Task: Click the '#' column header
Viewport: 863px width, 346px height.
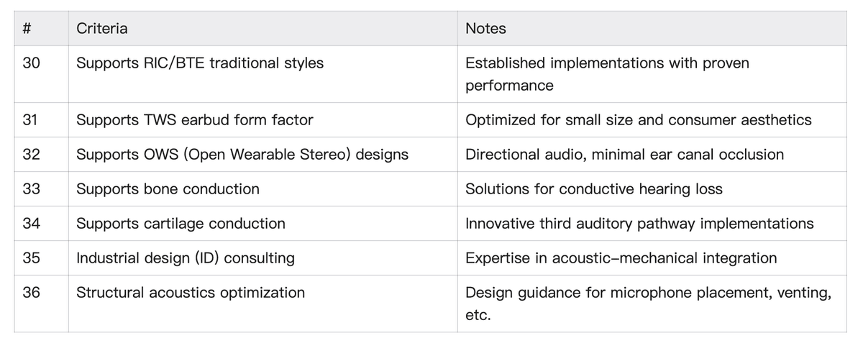Action: (26, 29)
